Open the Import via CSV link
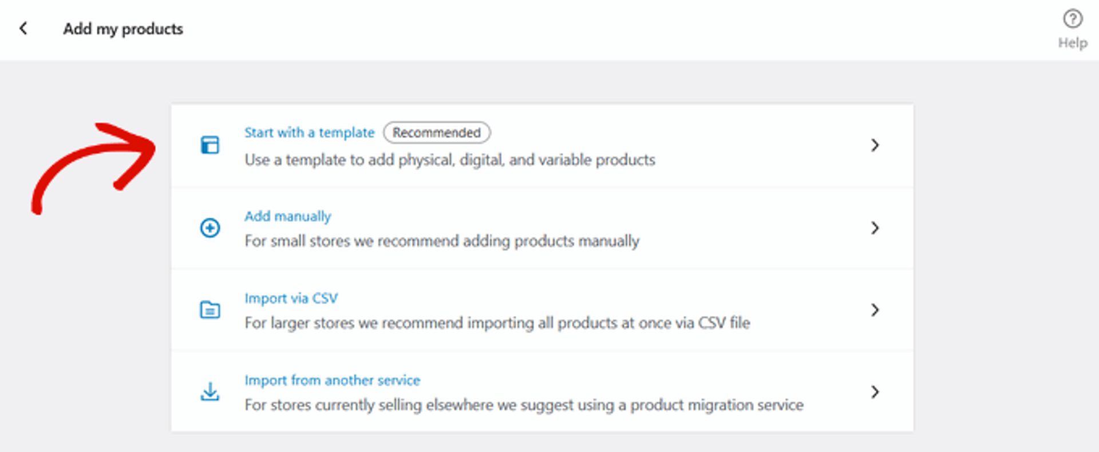 tap(291, 298)
